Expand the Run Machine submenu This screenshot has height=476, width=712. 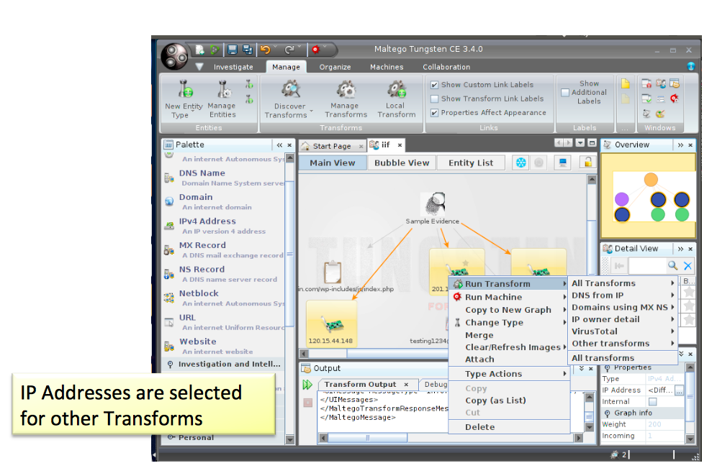(x=508, y=297)
